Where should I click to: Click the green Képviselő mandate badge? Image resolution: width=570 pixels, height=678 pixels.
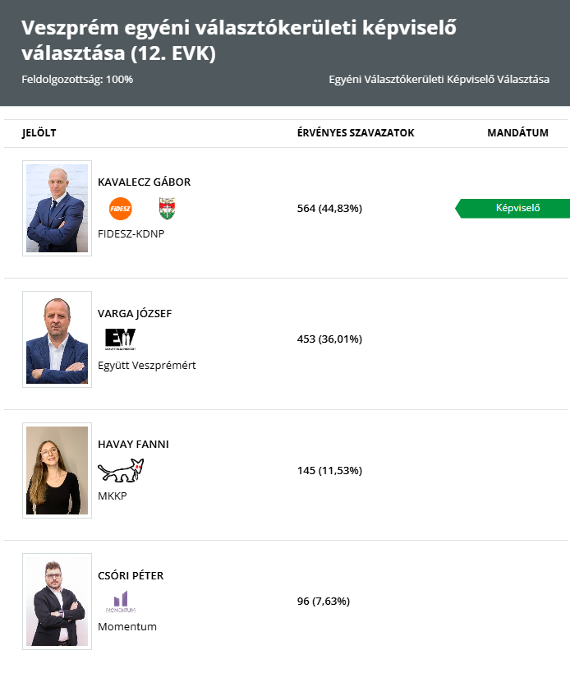[x=516, y=208]
